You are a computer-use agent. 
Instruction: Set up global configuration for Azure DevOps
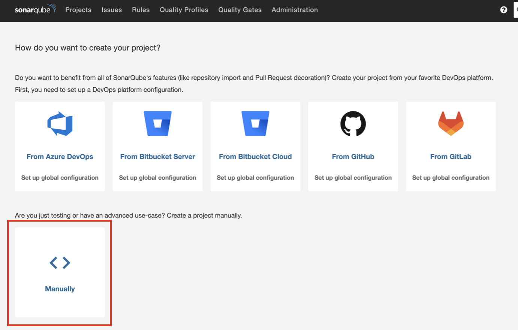tap(60, 177)
